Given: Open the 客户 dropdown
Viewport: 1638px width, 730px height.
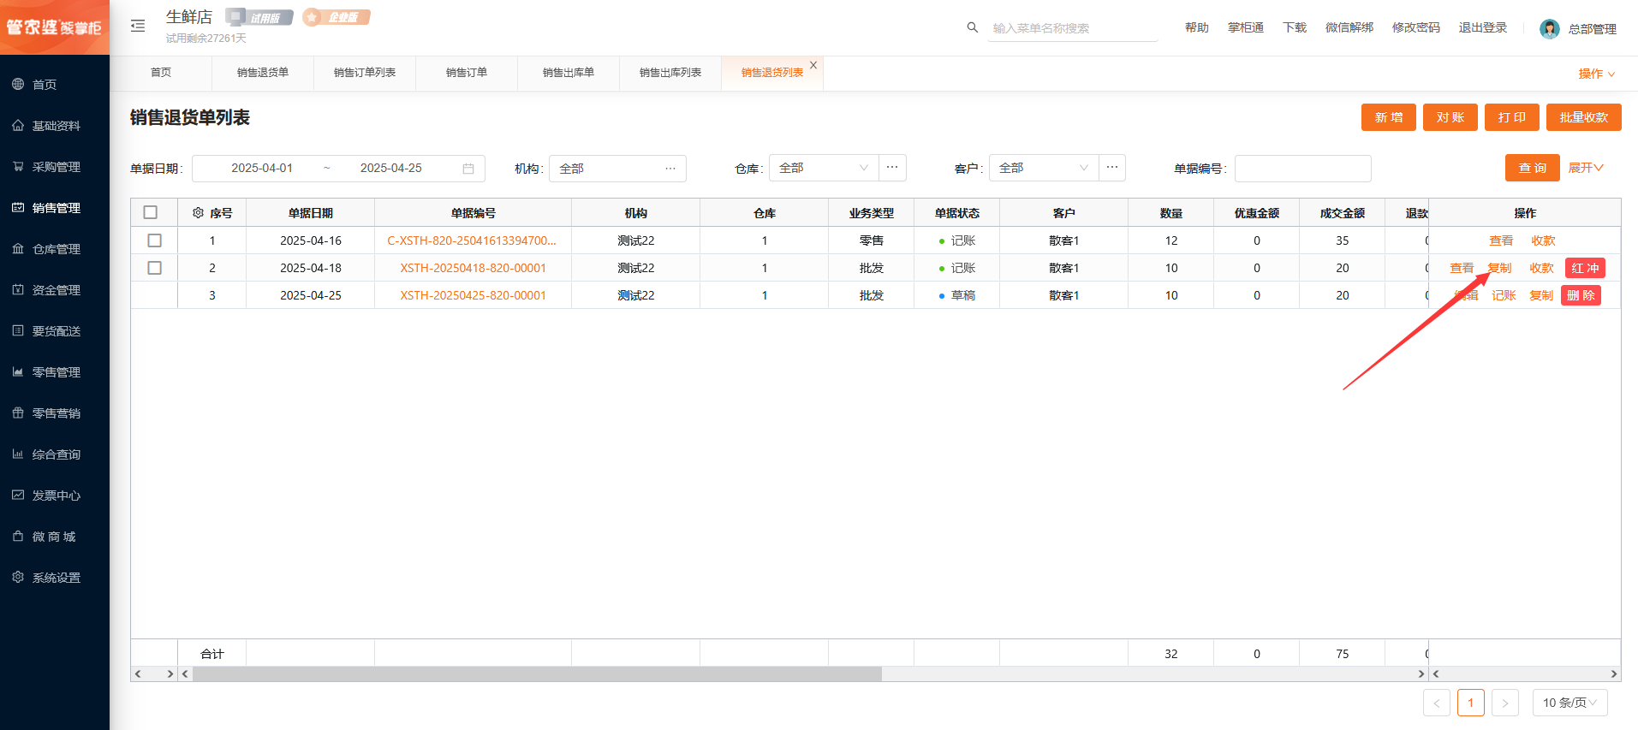Looking at the screenshot, I should click(1044, 168).
